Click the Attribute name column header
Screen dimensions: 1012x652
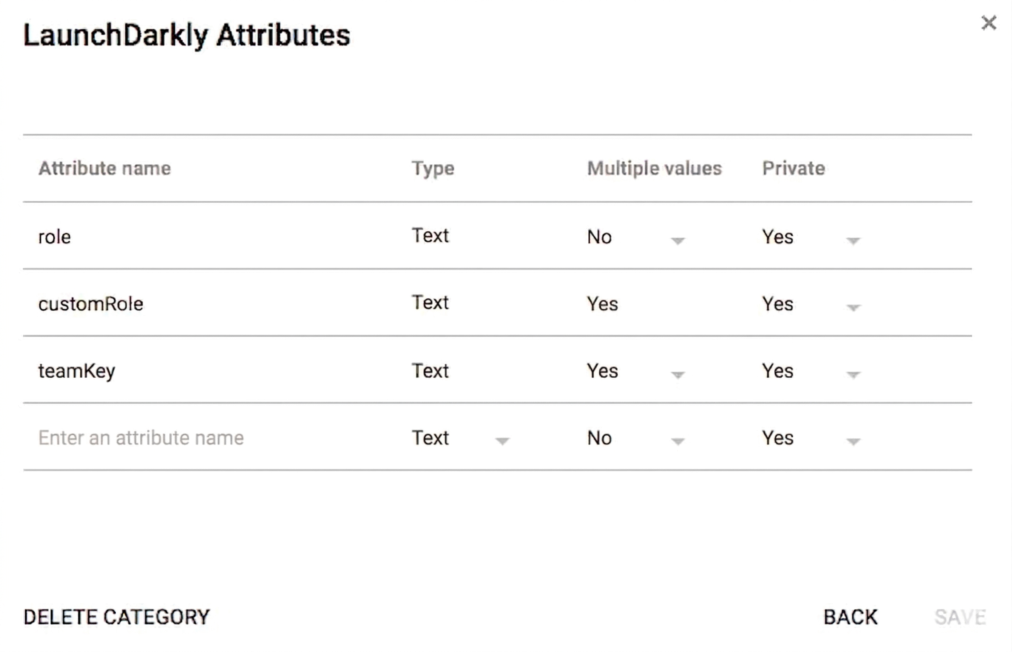[x=105, y=168]
